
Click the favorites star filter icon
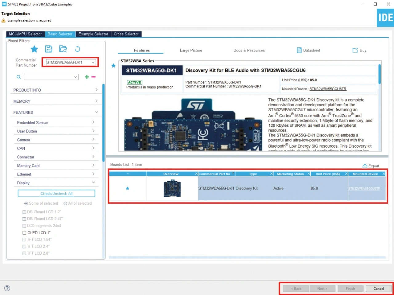point(34,49)
